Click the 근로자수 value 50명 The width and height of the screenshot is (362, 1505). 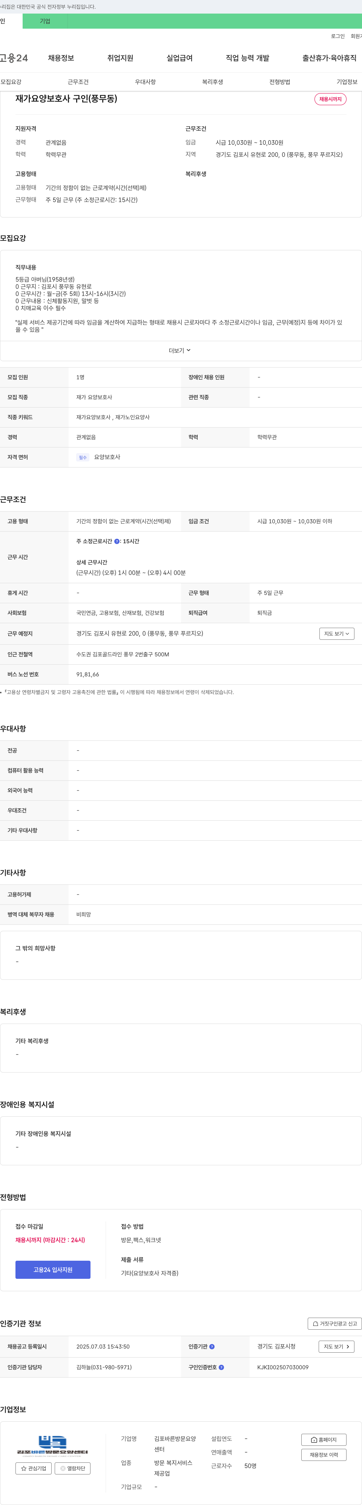click(x=250, y=1466)
